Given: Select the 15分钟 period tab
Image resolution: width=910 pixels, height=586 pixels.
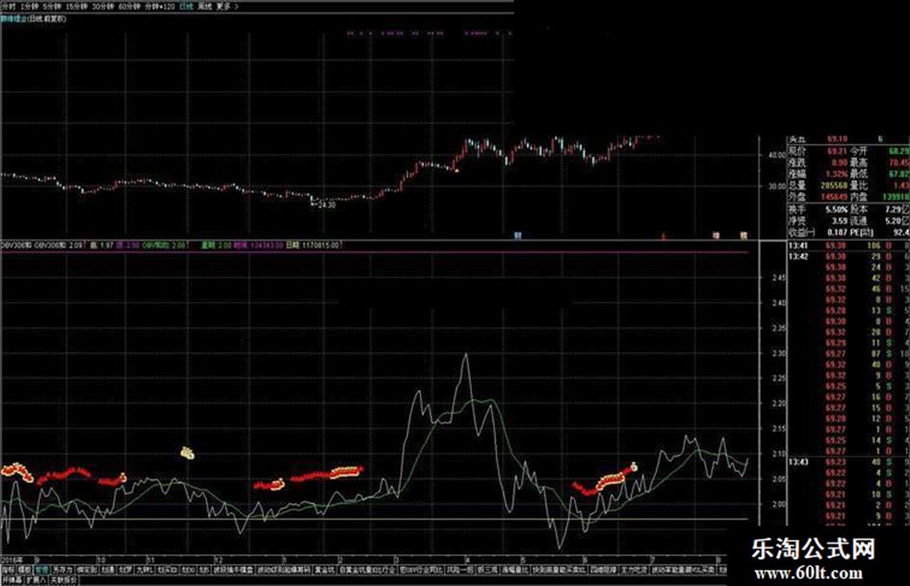Looking at the screenshot, I should [77, 7].
